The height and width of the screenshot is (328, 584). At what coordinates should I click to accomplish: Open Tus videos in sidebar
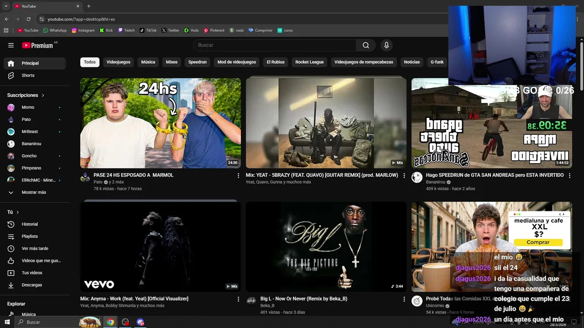(35, 273)
